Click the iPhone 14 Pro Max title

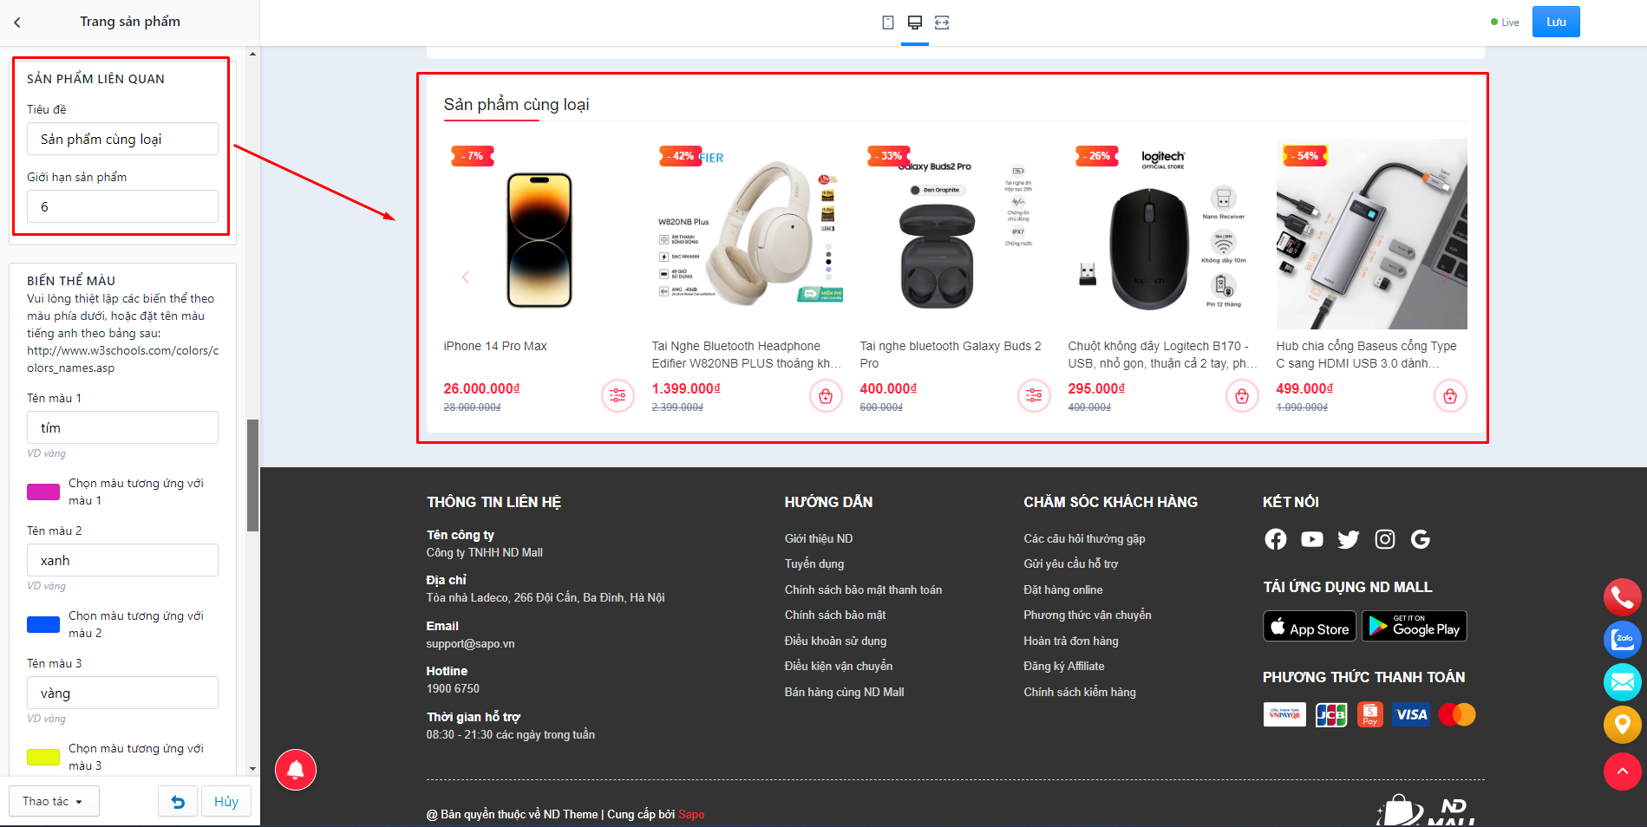tap(495, 346)
